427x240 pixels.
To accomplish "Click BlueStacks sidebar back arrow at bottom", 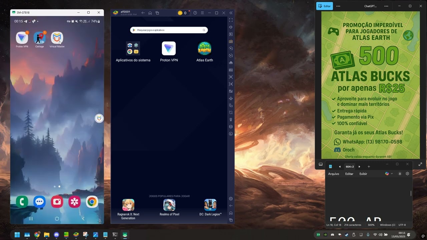I will click(x=231, y=206).
